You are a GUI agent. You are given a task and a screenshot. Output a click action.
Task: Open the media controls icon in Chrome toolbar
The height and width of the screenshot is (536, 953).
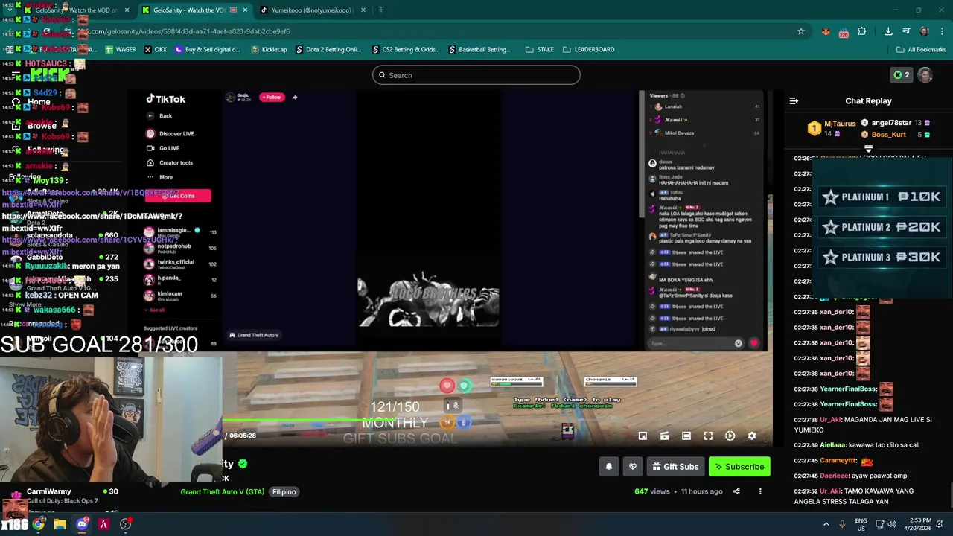906,31
